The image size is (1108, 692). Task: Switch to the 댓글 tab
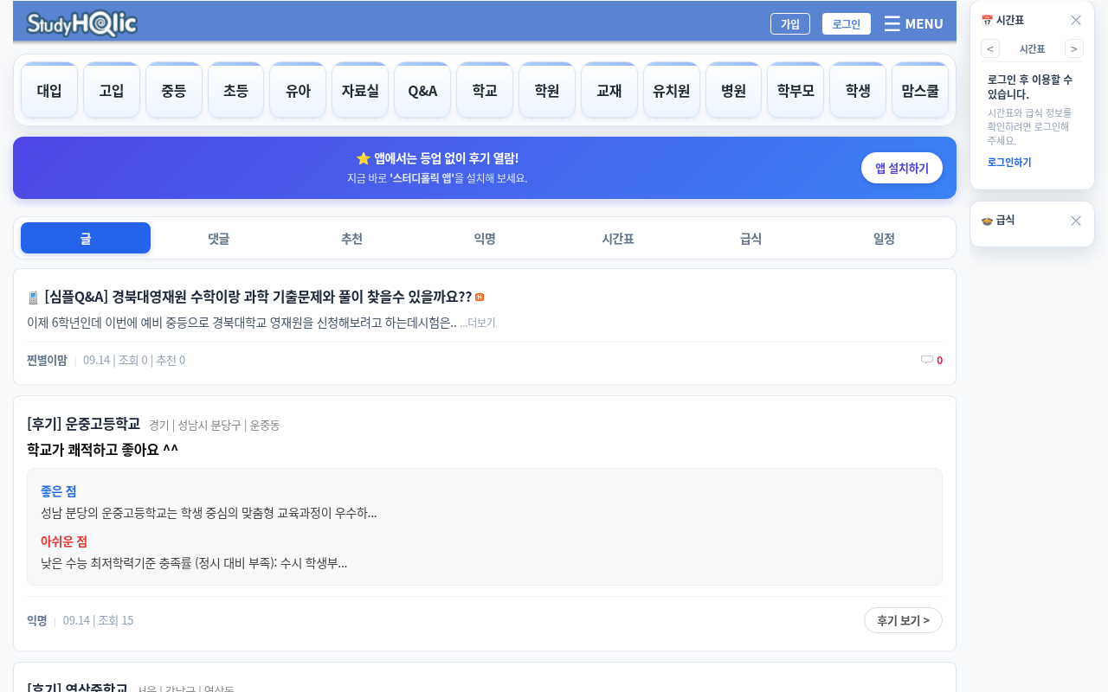point(219,239)
